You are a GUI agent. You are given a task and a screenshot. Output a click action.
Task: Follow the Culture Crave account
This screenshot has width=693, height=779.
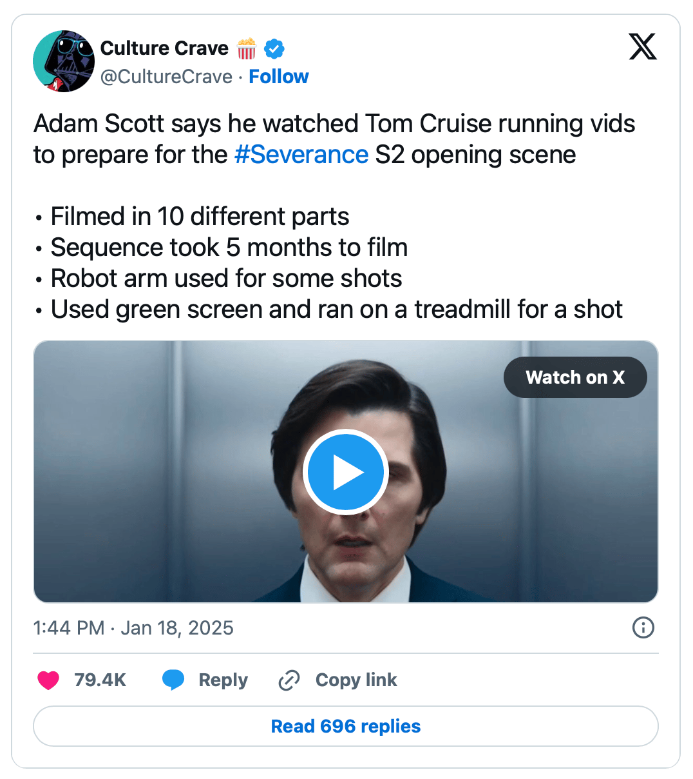pyautogui.click(x=278, y=77)
